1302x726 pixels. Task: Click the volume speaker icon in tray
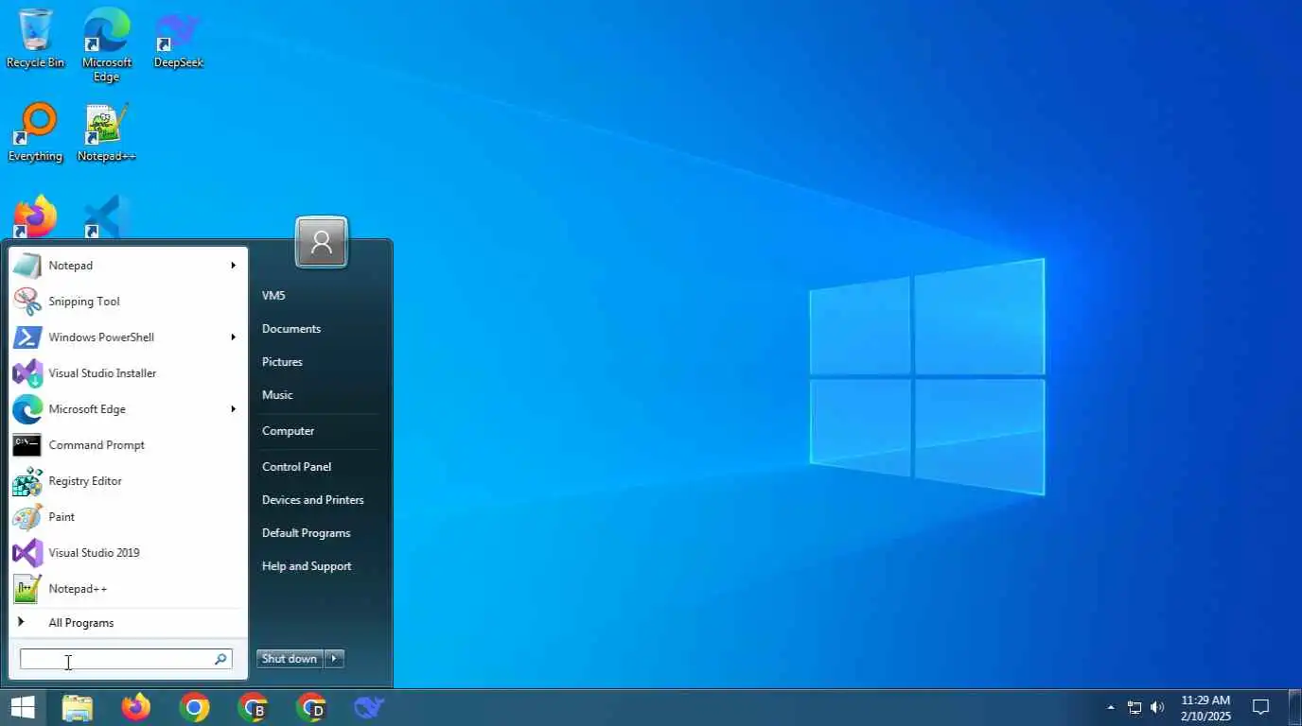[1157, 707]
